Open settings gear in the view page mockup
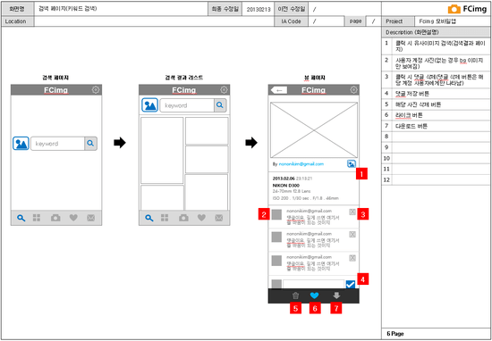This screenshot has height=341, width=492. [353, 90]
